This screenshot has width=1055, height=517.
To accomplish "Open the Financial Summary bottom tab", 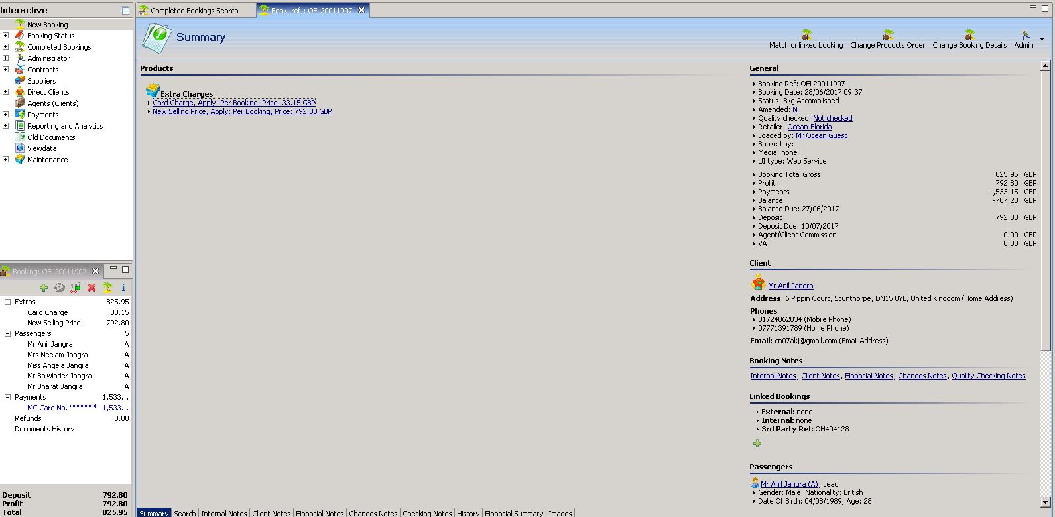I will 514,513.
